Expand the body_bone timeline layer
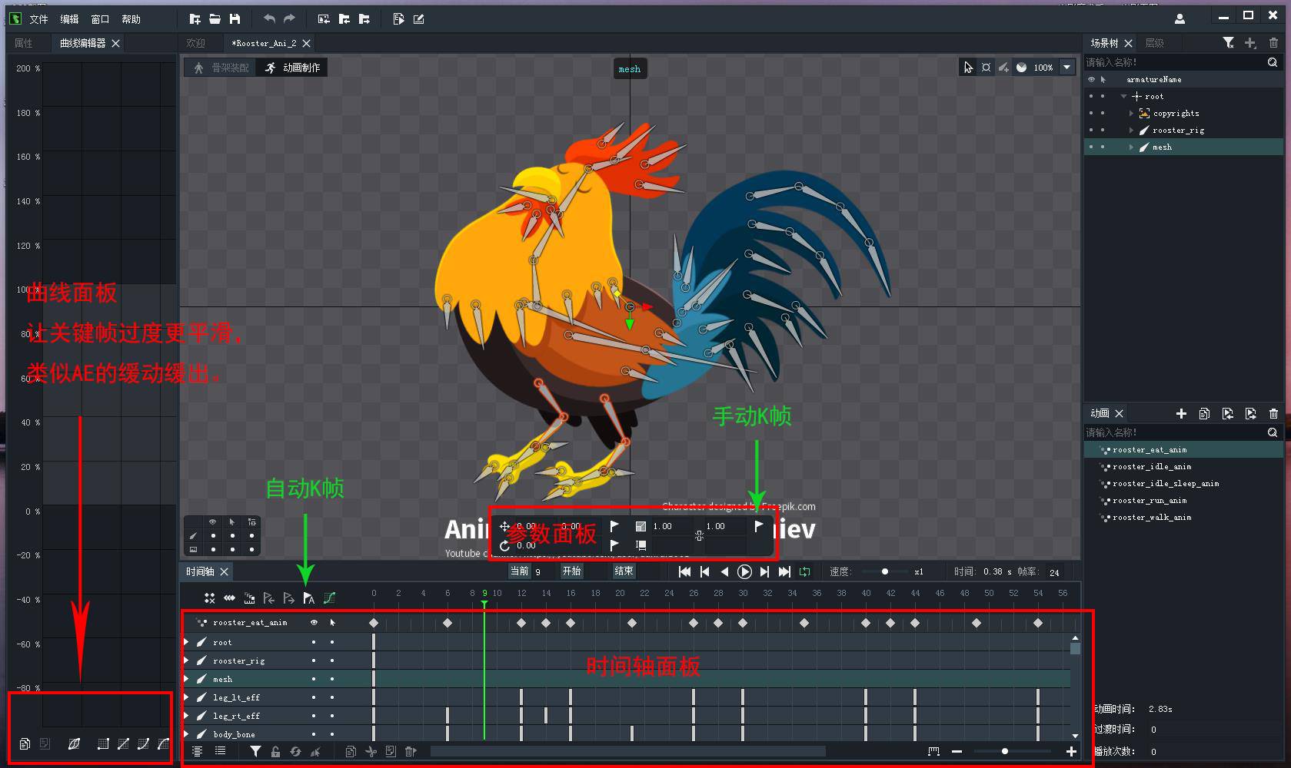Image resolution: width=1291 pixels, height=768 pixels. point(186,734)
